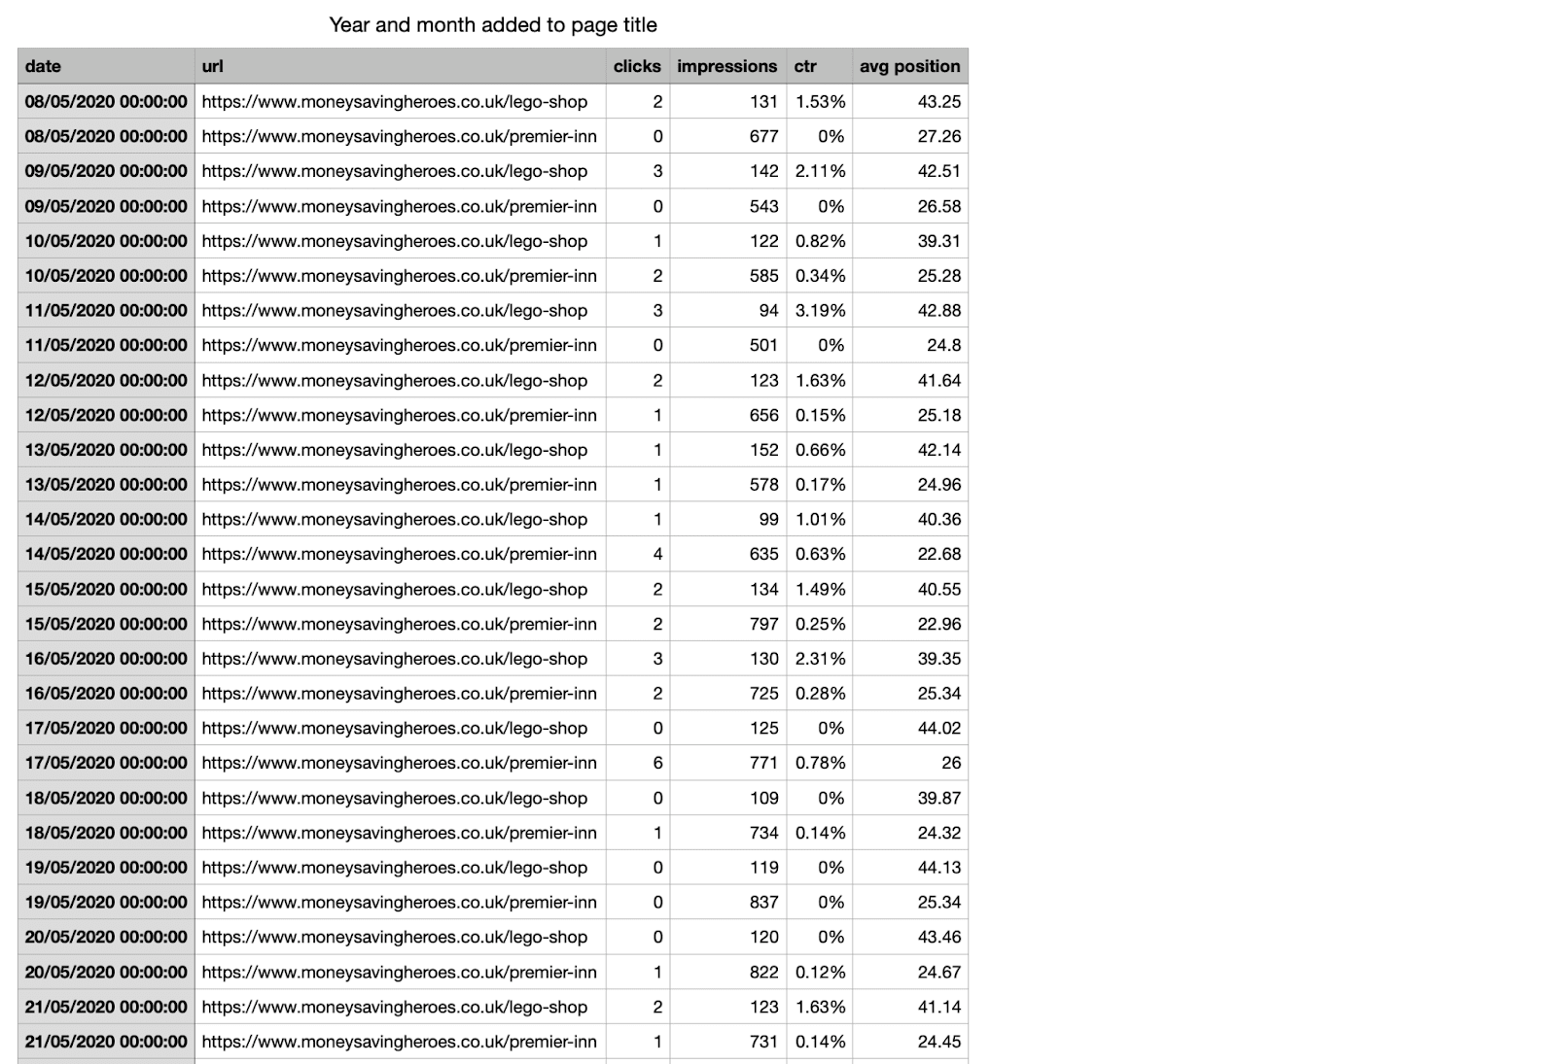Image resolution: width=1556 pixels, height=1064 pixels.
Task: Click the date cell for 12/05/2020 with 656 impressions
Action: pyautogui.click(x=106, y=415)
